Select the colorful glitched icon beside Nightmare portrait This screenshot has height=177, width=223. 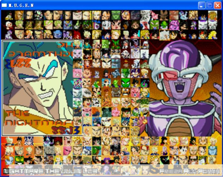point(77,83)
